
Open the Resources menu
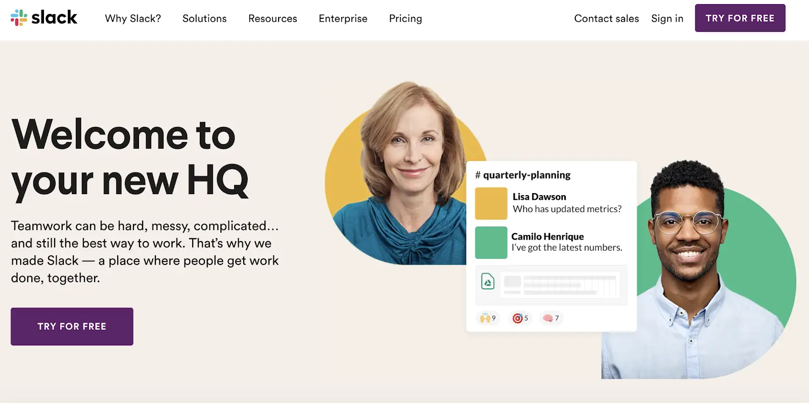tap(273, 18)
